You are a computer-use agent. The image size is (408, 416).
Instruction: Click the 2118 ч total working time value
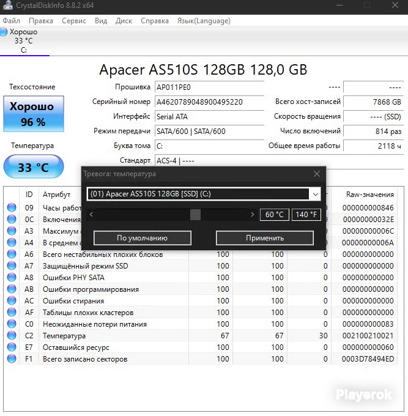click(373, 146)
